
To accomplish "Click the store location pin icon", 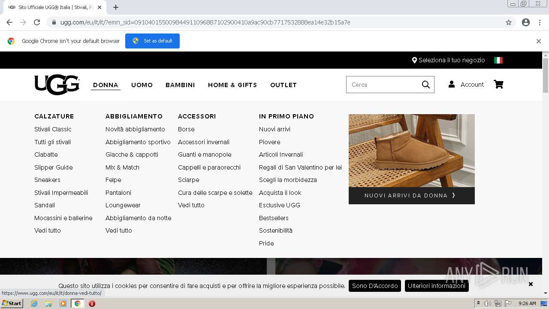I will tap(414, 60).
